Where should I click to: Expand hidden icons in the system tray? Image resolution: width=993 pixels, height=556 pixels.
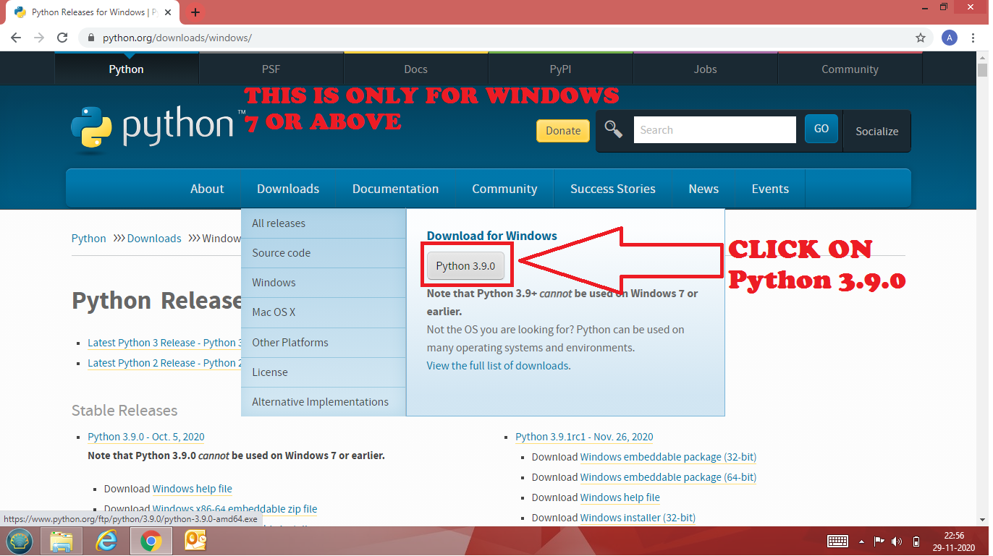(x=861, y=541)
